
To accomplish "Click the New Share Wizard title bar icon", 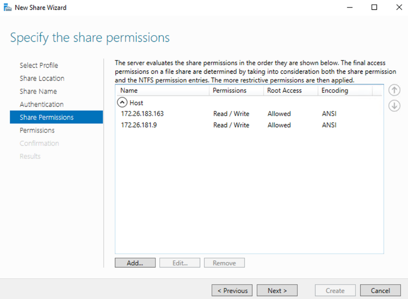I will (6, 7).
